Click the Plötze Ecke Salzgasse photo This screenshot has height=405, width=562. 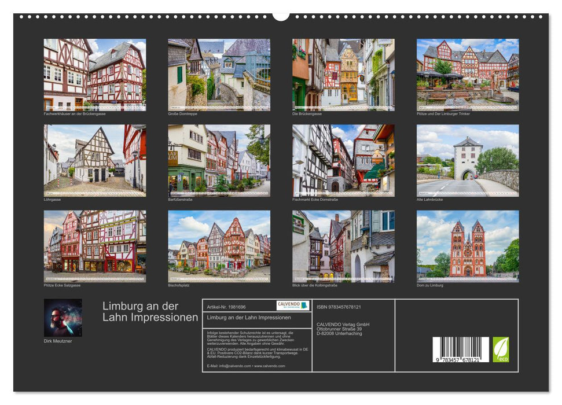click(95, 246)
